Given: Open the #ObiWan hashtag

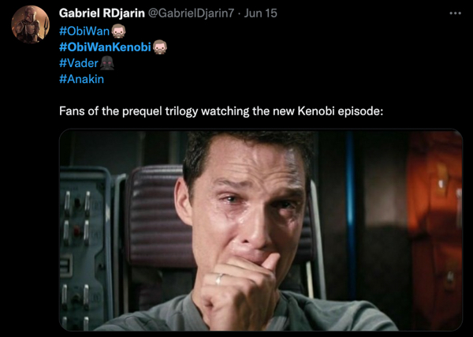Looking at the screenshot, I should coord(84,31).
